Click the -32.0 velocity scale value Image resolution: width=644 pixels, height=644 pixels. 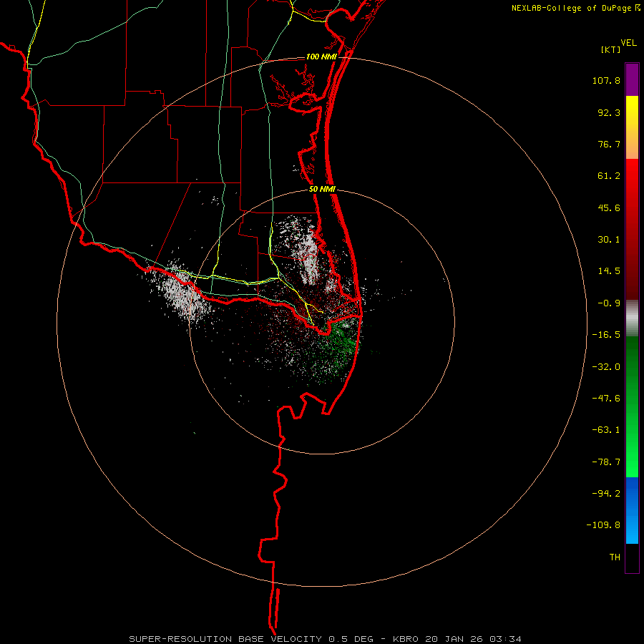[606, 367]
